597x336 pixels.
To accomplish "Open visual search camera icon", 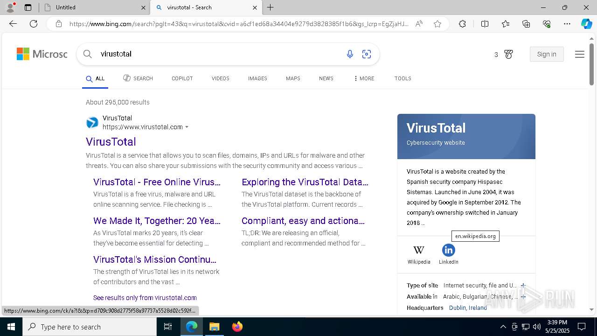I will point(367,54).
